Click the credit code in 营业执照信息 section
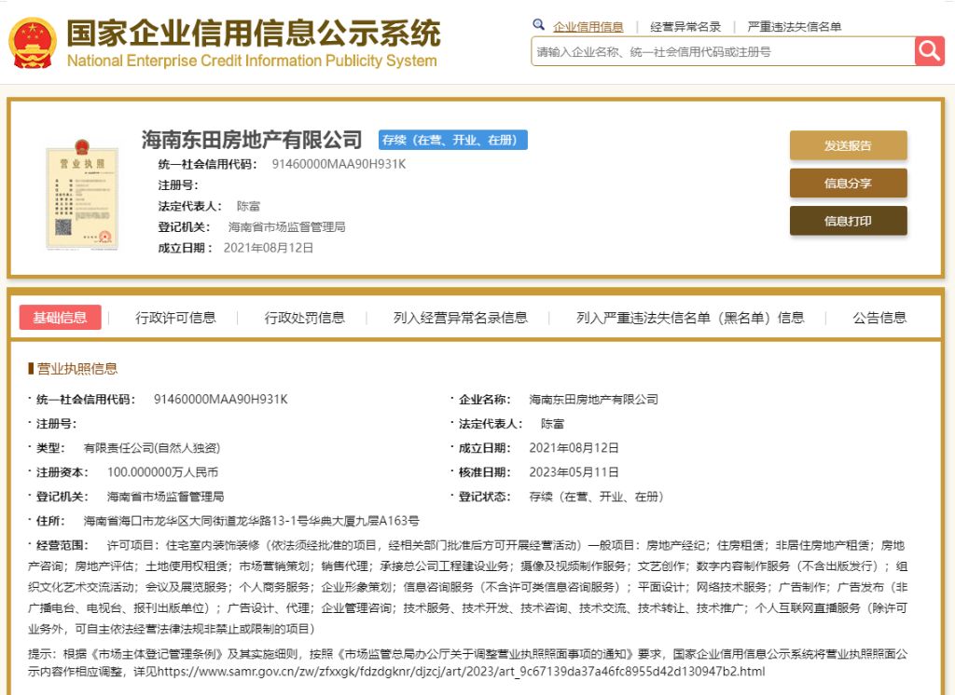This screenshot has height=695, width=955. [x=220, y=400]
